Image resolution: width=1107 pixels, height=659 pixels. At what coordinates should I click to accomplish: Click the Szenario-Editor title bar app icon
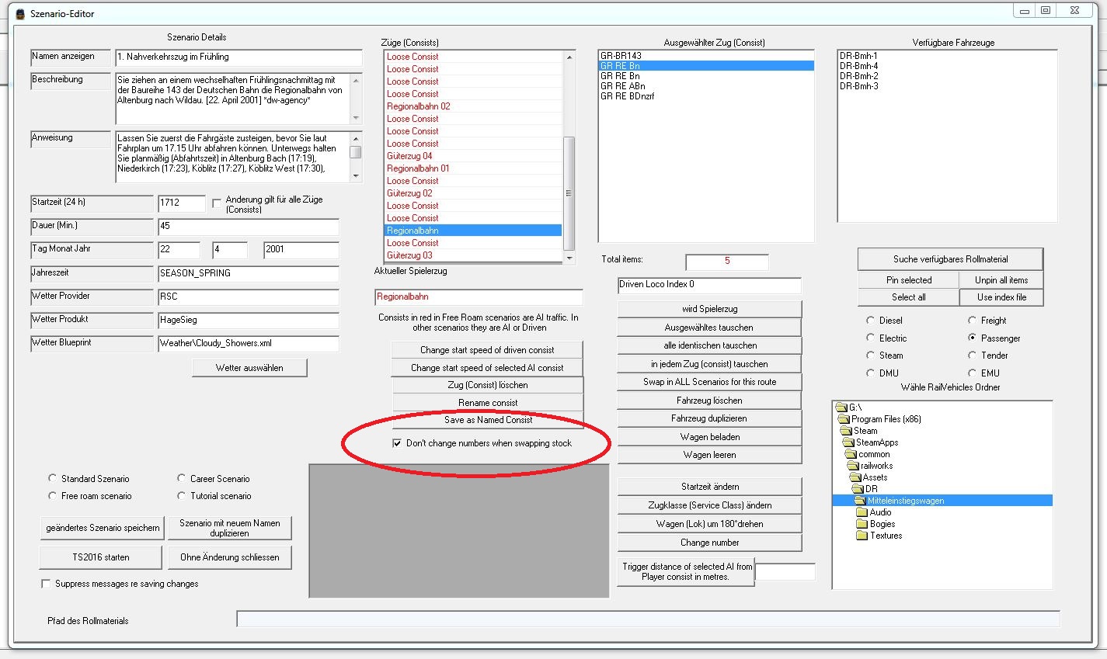[20, 14]
